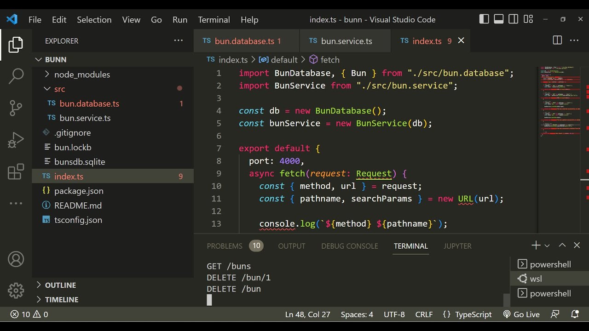
Task: Expand the node_modules folder
Action: pyautogui.click(x=82, y=74)
